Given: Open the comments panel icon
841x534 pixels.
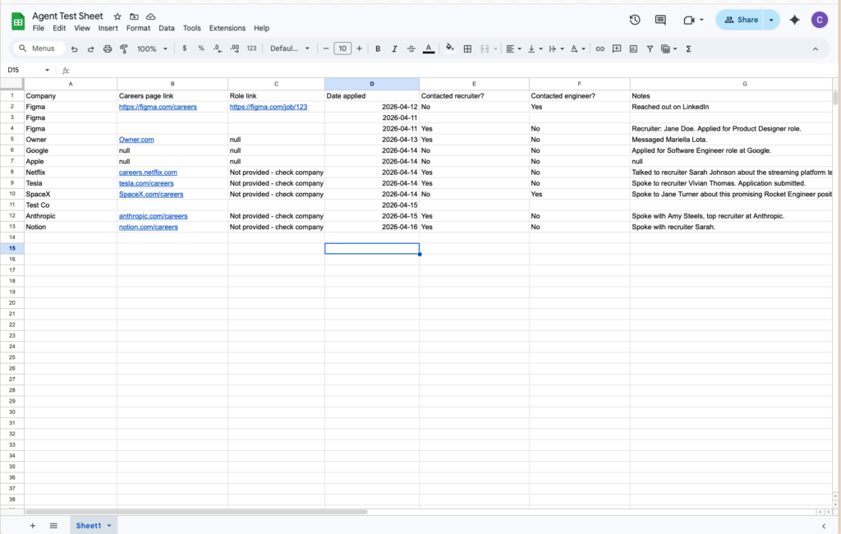Looking at the screenshot, I should 660,20.
